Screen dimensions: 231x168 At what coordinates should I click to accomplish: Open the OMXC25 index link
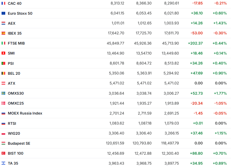16,103
